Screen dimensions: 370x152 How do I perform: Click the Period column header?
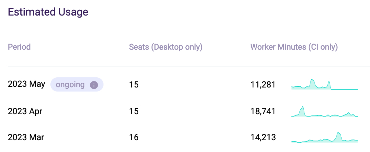coord(19,47)
